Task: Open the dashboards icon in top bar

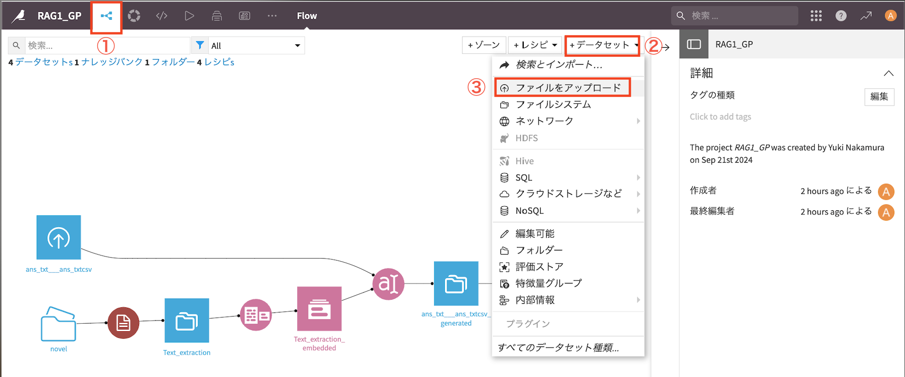Action: [244, 16]
